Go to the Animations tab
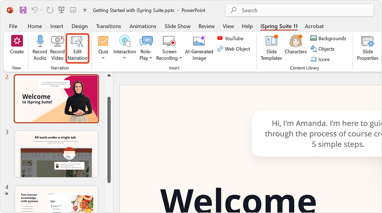This screenshot has width=382, height=213. coord(143,26)
